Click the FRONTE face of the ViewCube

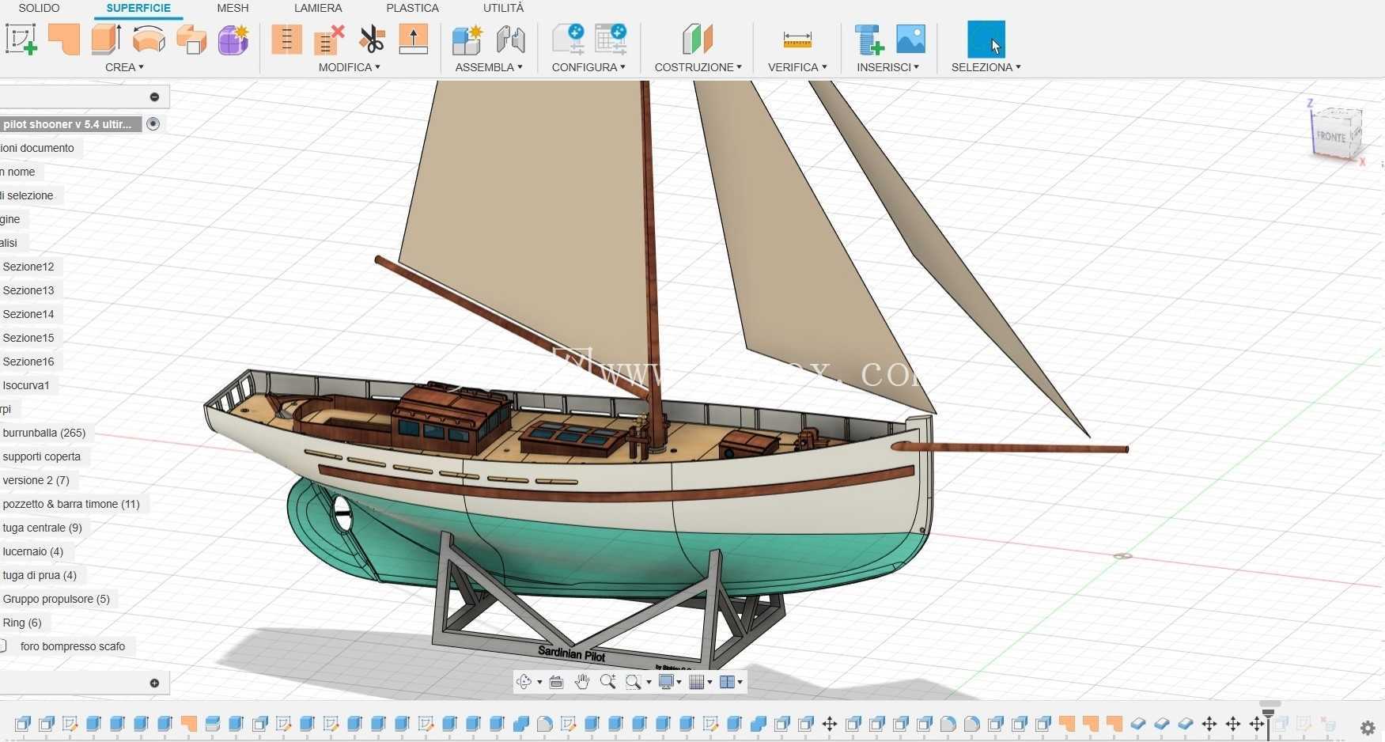click(1332, 136)
